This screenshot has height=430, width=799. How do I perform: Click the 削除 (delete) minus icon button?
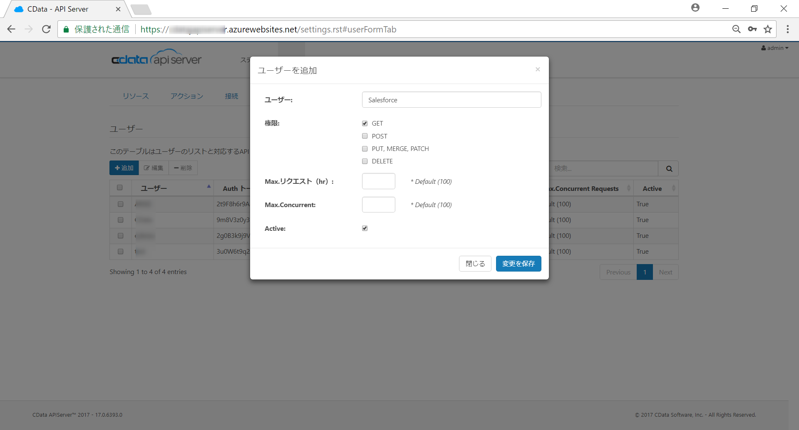click(x=183, y=168)
